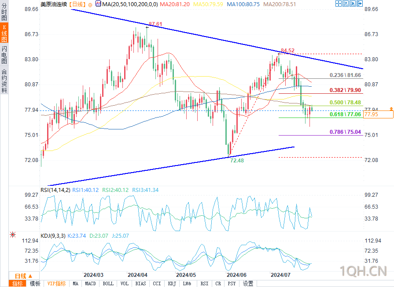Click the shrink chart range icon
The image size is (394, 287).
pyautogui.click(x=346, y=4)
